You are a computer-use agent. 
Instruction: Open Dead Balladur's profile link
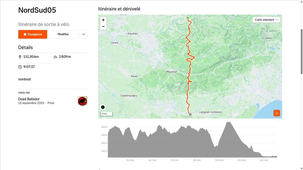(x=29, y=99)
